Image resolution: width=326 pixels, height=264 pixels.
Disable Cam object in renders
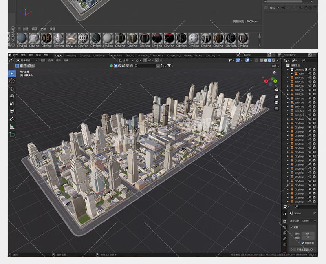[x=314, y=73]
